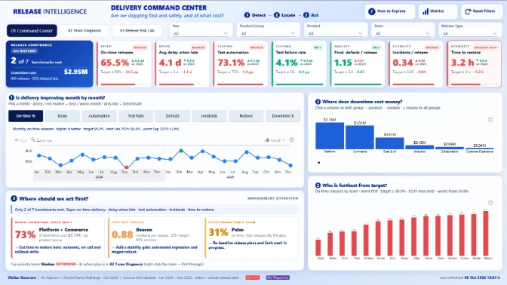Click the Data & AI column in downtime chart
Image resolution: width=507 pixels, height=285 pixels.
coord(389,143)
